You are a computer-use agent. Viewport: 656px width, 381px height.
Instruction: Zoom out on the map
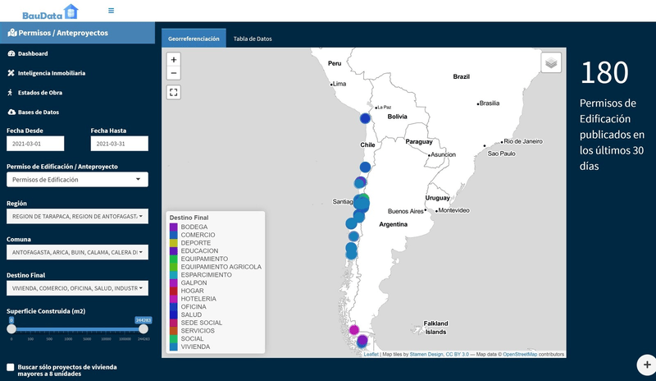[174, 73]
